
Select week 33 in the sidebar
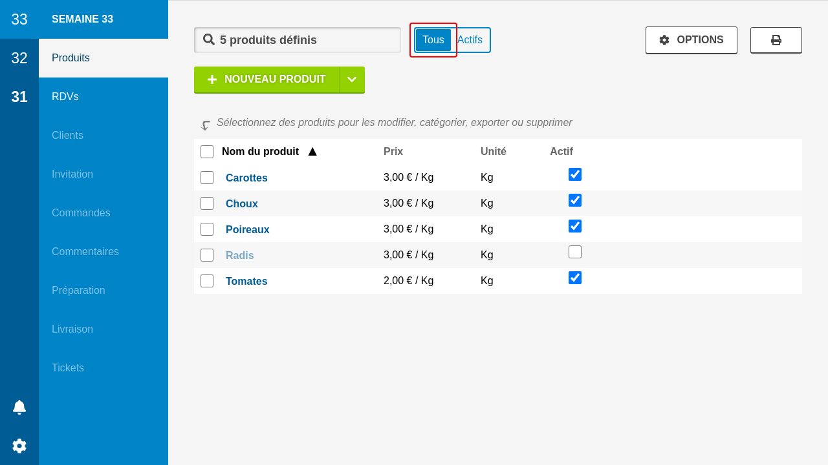[x=19, y=19]
